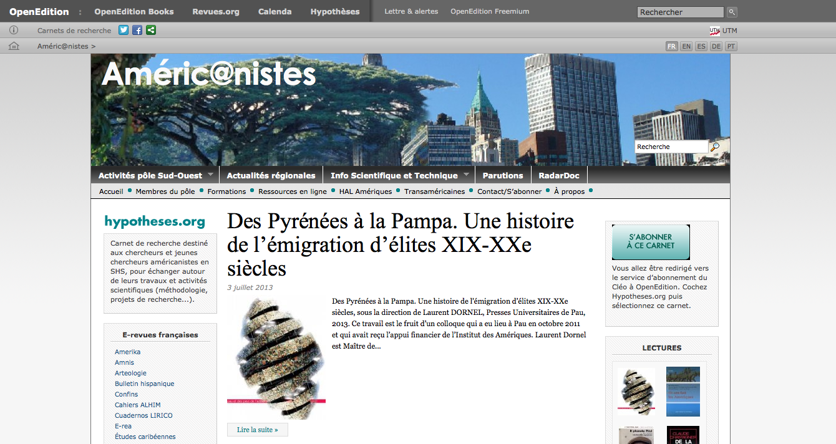Click the banner search magnifier icon

(x=715, y=147)
